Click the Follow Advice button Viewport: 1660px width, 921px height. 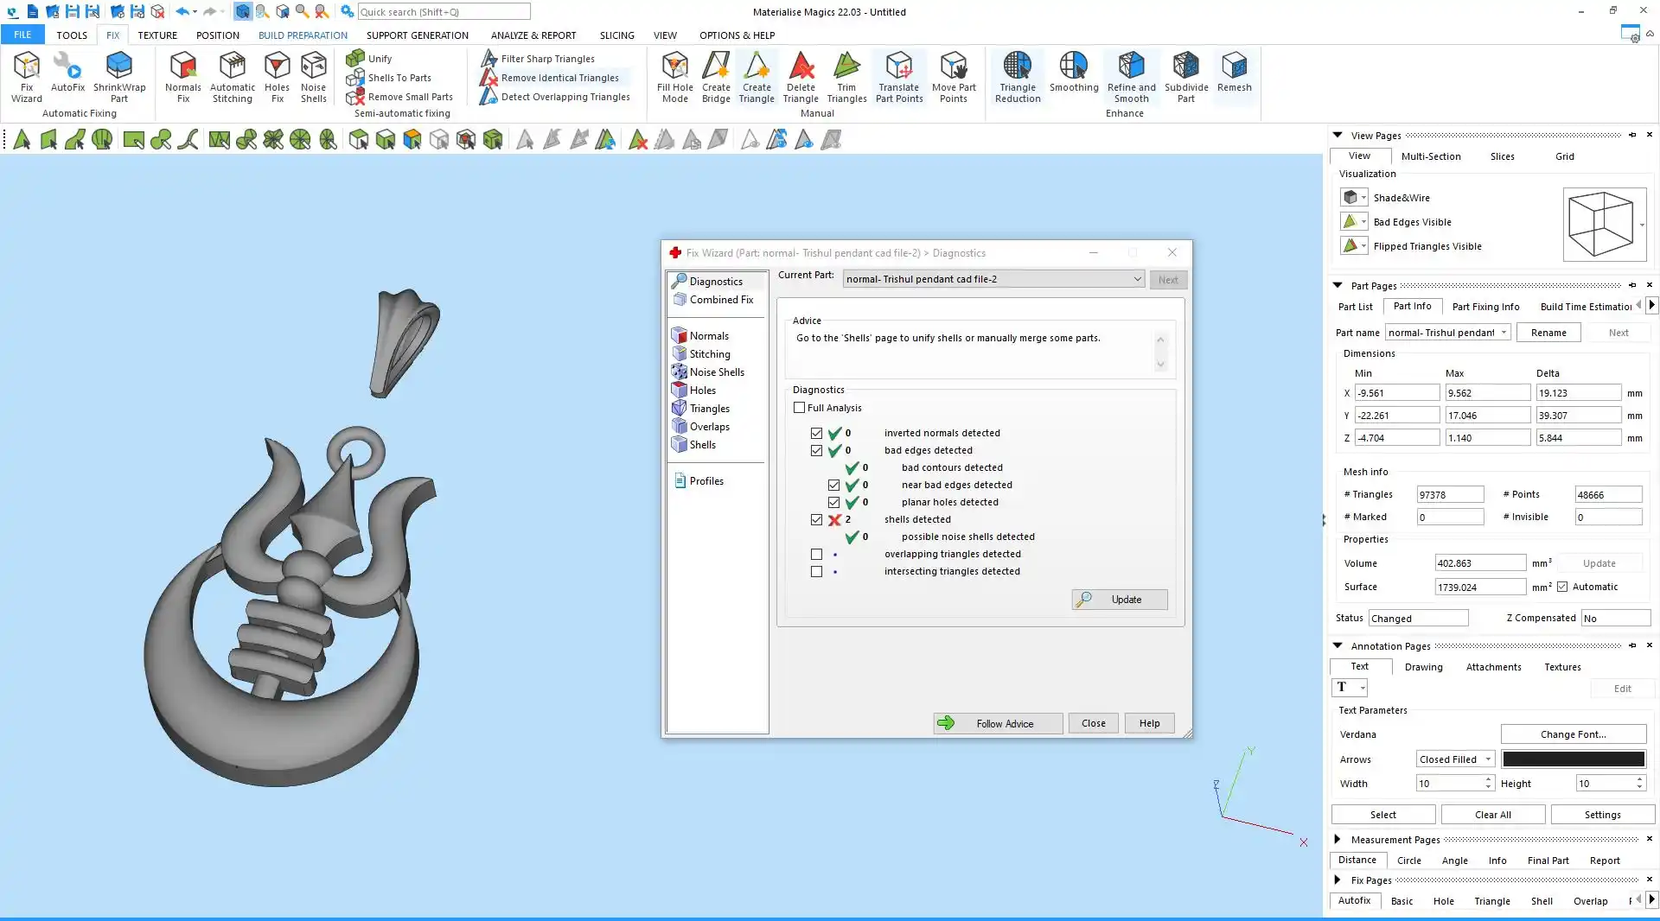point(998,723)
